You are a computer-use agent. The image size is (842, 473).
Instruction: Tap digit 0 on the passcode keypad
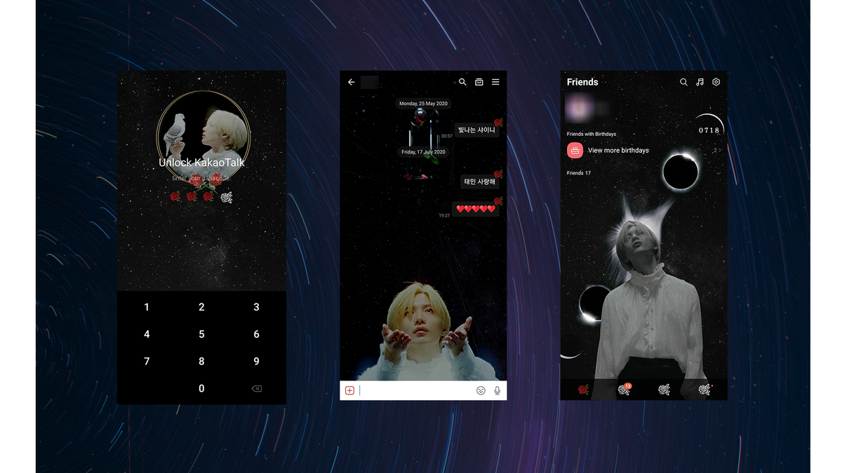coord(201,388)
